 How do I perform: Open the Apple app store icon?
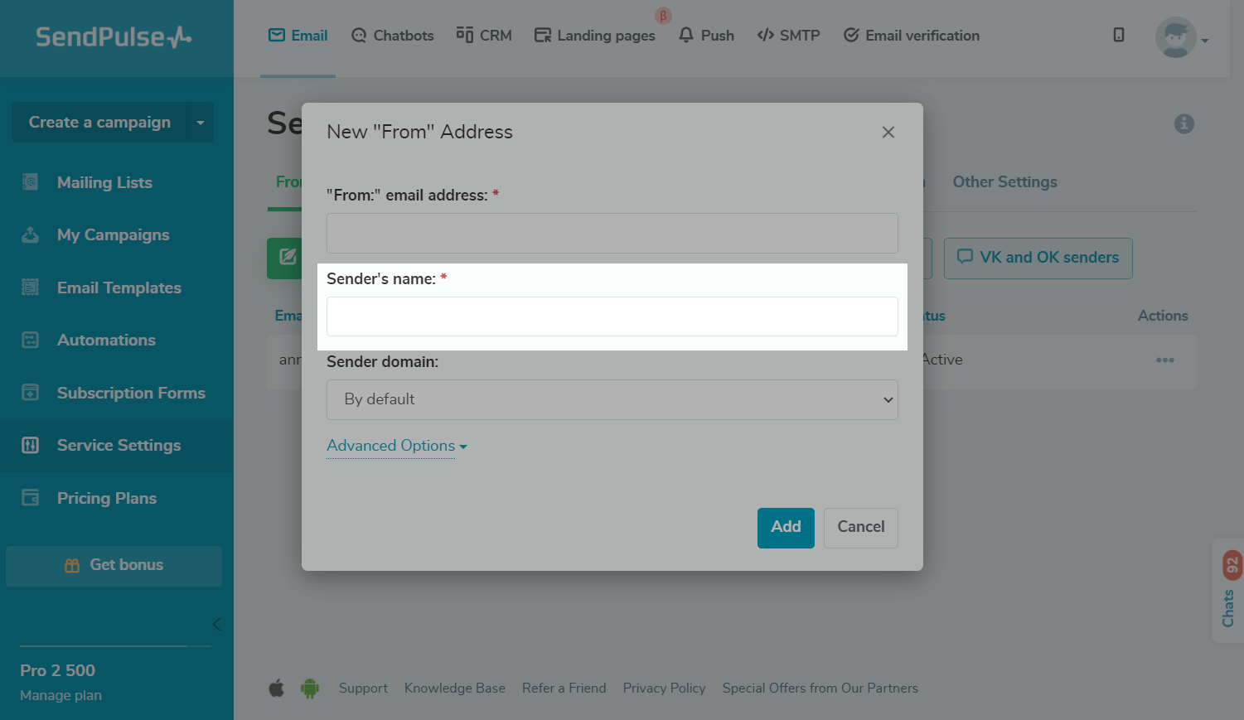tap(277, 689)
